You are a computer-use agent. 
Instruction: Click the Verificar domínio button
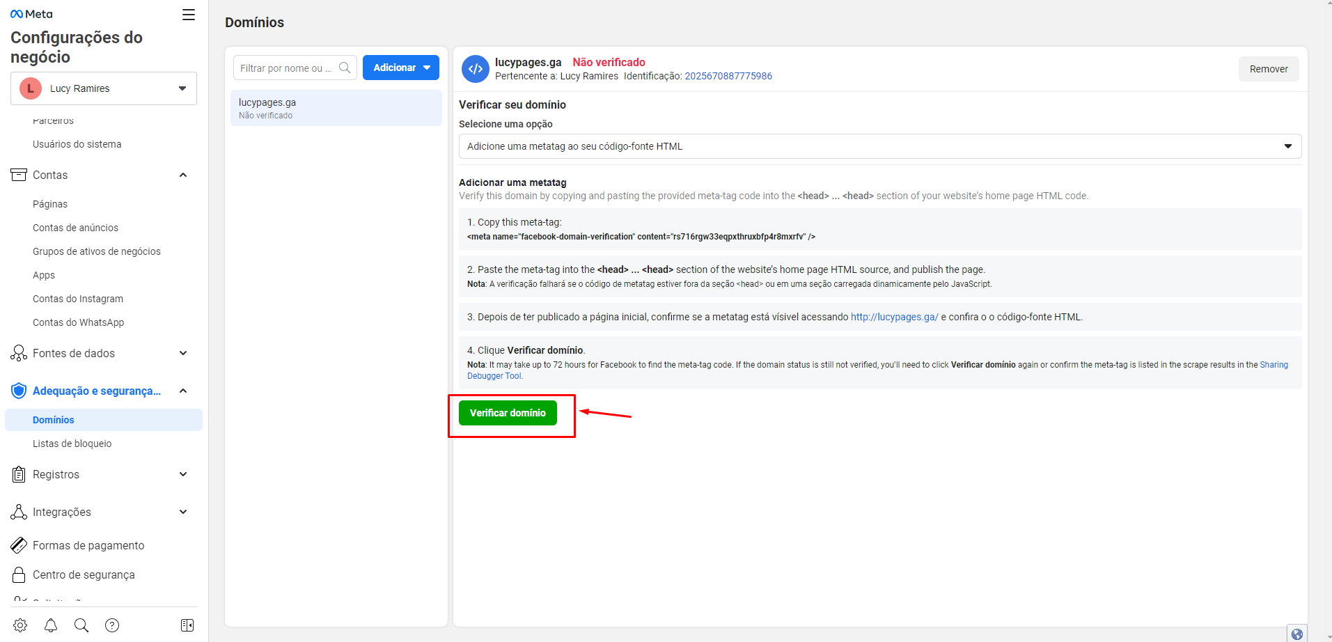pyautogui.click(x=508, y=413)
